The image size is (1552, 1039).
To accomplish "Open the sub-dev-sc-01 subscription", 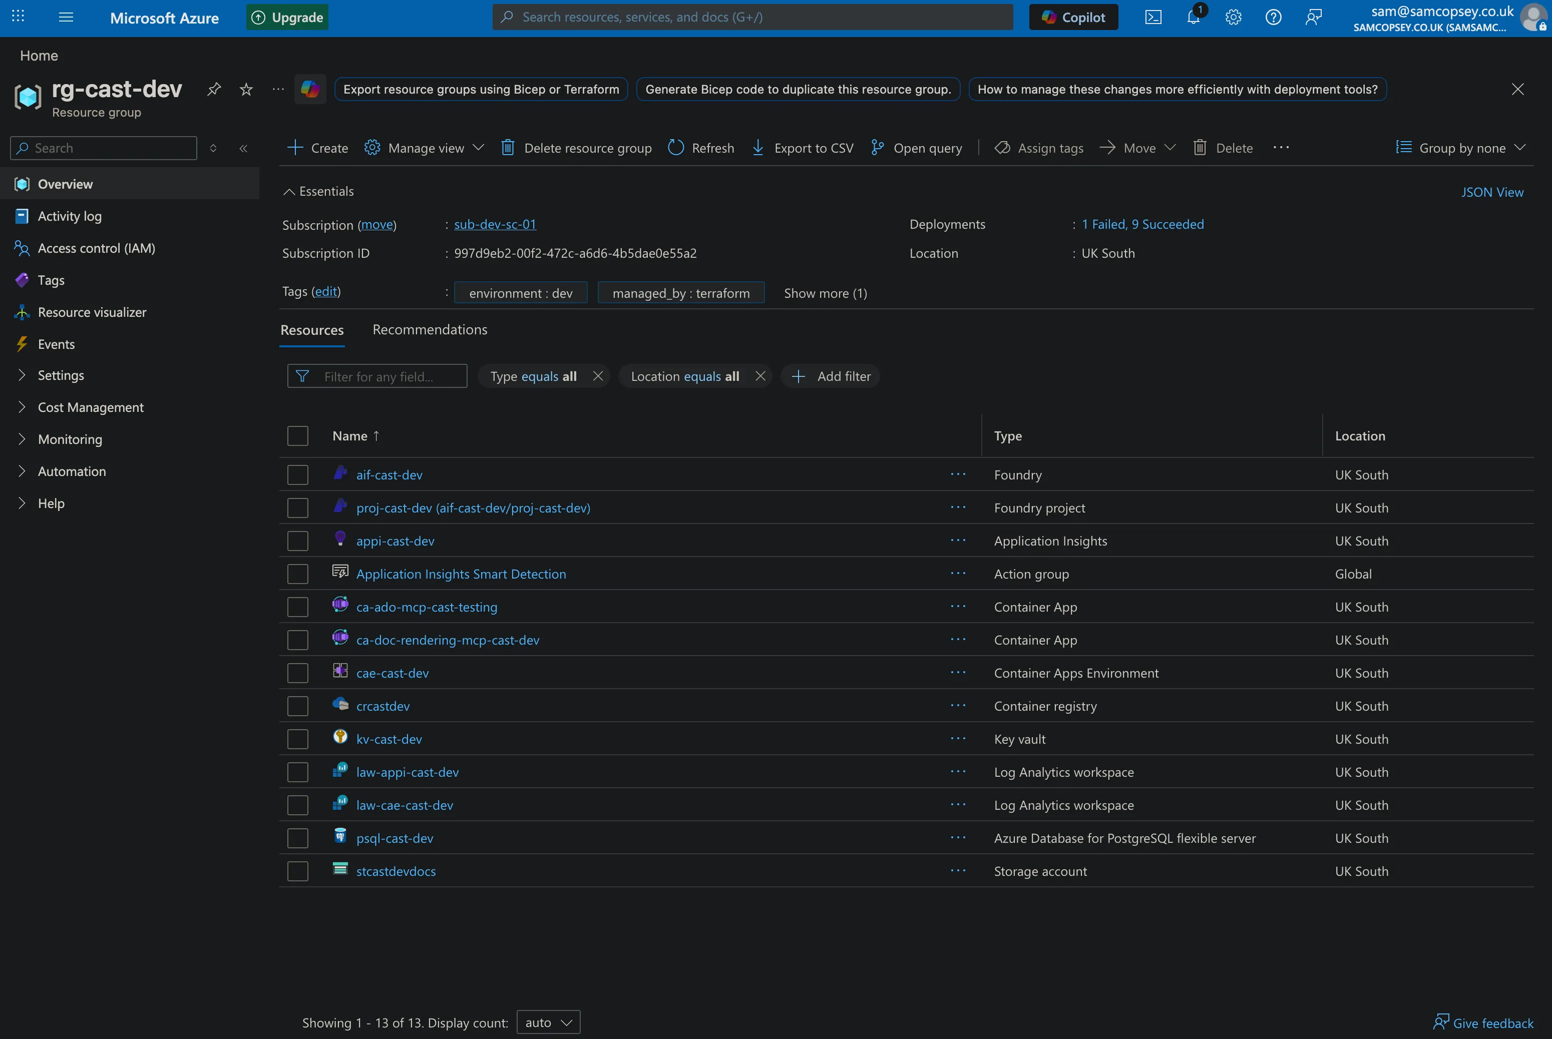I will (494, 224).
